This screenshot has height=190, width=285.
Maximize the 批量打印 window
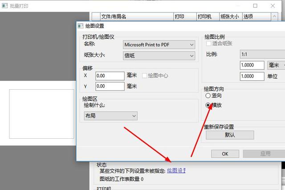[255, 6]
